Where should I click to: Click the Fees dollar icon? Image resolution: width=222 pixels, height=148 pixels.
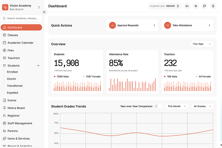click(4, 50)
